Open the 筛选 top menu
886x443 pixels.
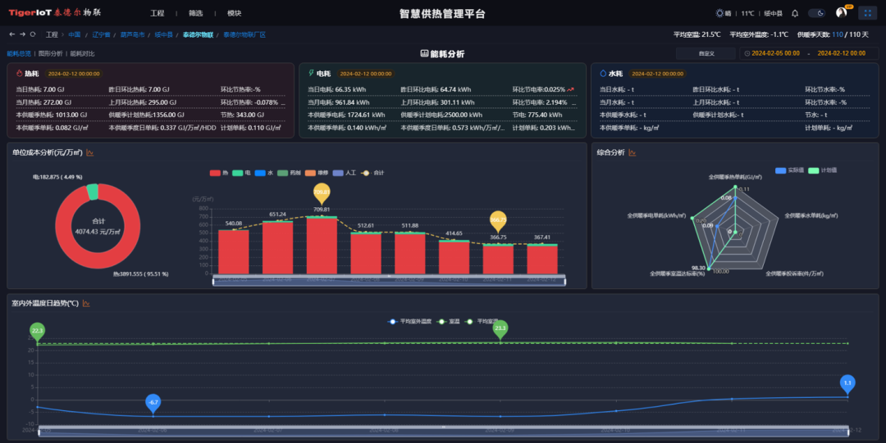(195, 13)
